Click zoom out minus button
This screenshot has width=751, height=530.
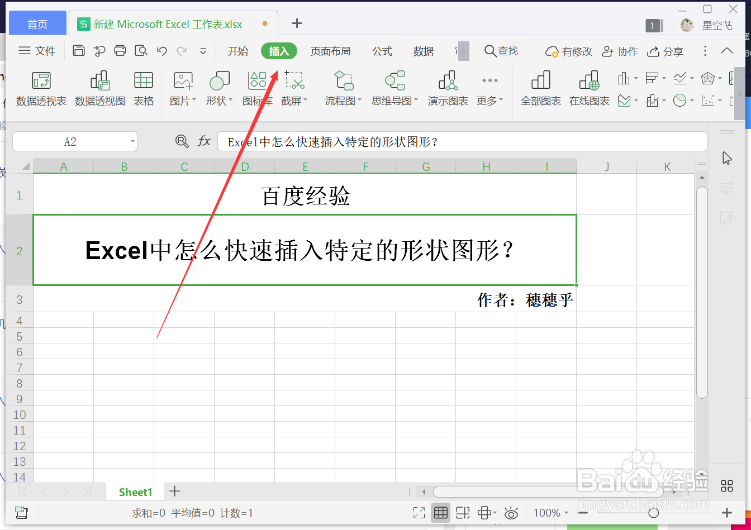point(583,513)
